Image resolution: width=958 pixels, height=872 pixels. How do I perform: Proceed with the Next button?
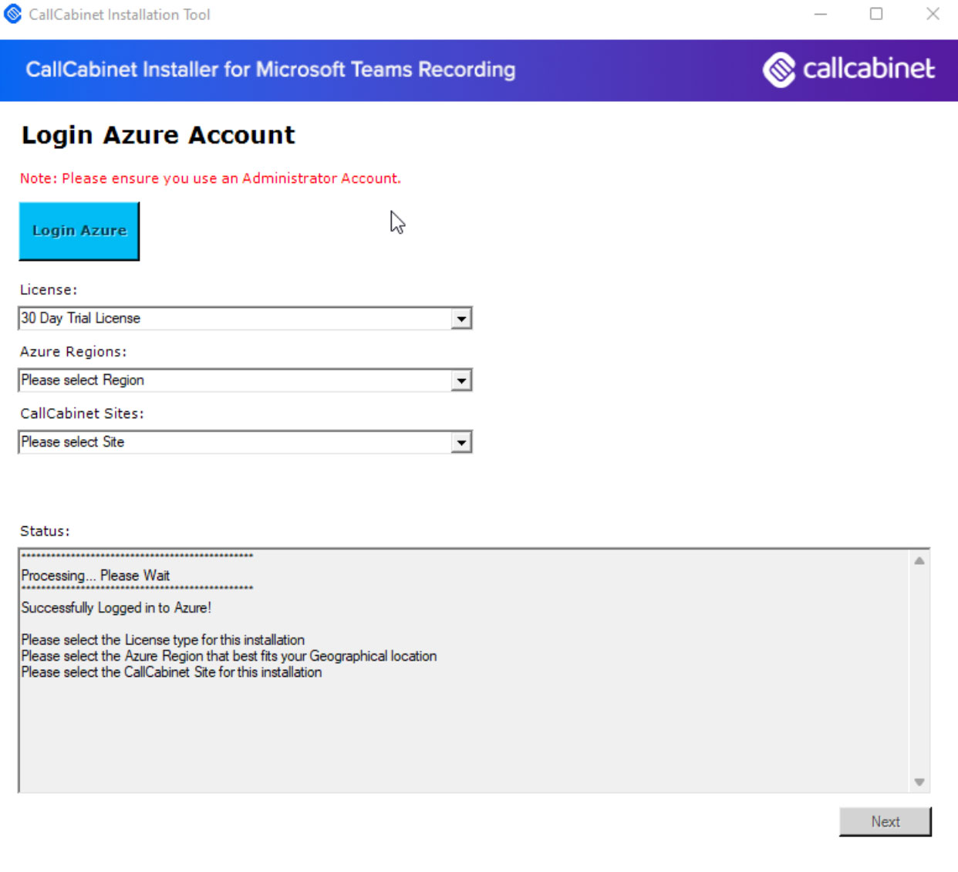point(885,822)
